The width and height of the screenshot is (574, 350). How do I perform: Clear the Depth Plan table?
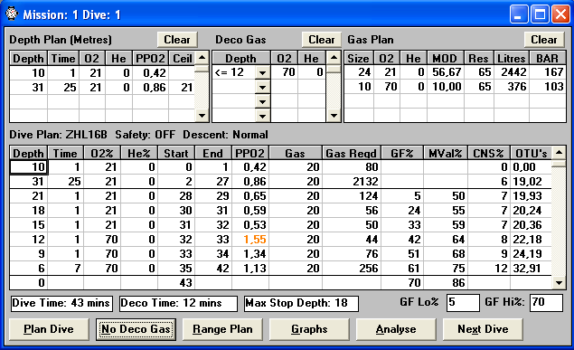coord(177,40)
